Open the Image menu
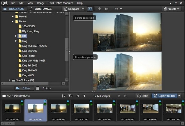Viewport: 185px width, 126px height. [x=41, y=3]
